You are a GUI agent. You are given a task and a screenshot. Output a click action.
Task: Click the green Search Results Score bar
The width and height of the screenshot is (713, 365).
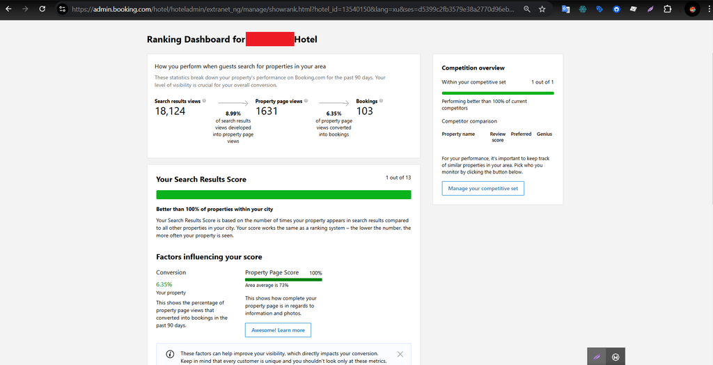click(x=283, y=195)
